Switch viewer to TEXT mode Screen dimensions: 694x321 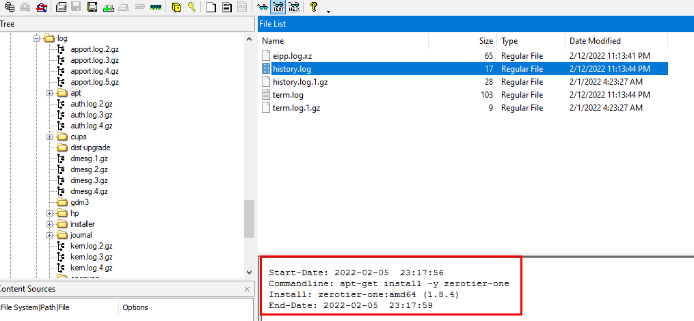[278, 7]
